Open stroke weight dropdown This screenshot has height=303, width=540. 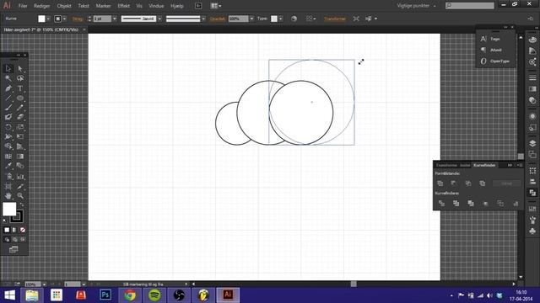[x=115, y=19]
